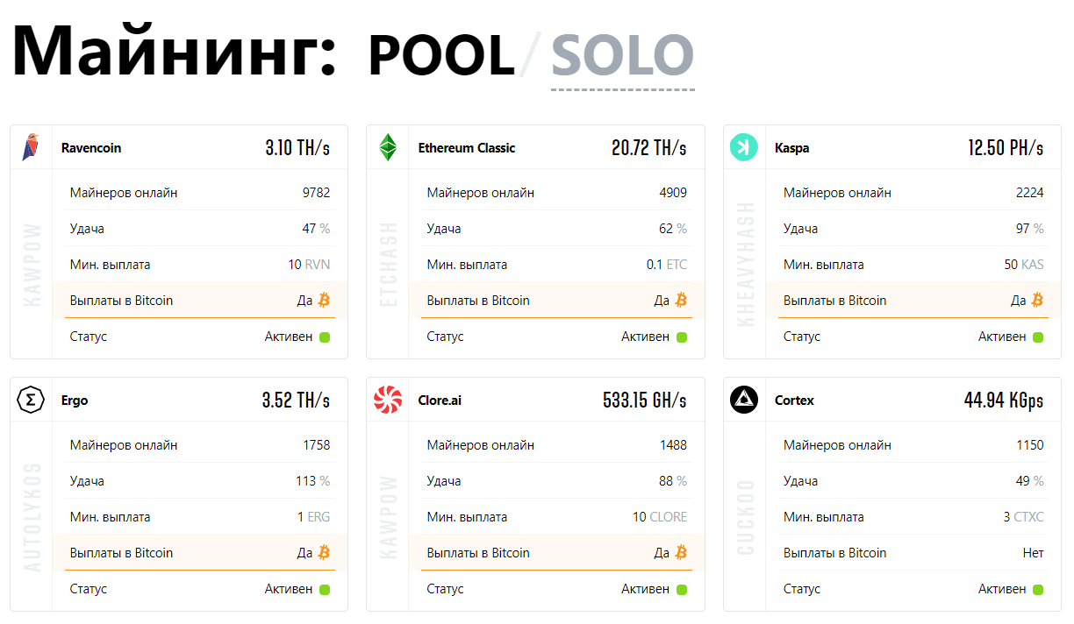Click minimum payout 10 CLORE

pyautogui.click(x=660, y=517)
